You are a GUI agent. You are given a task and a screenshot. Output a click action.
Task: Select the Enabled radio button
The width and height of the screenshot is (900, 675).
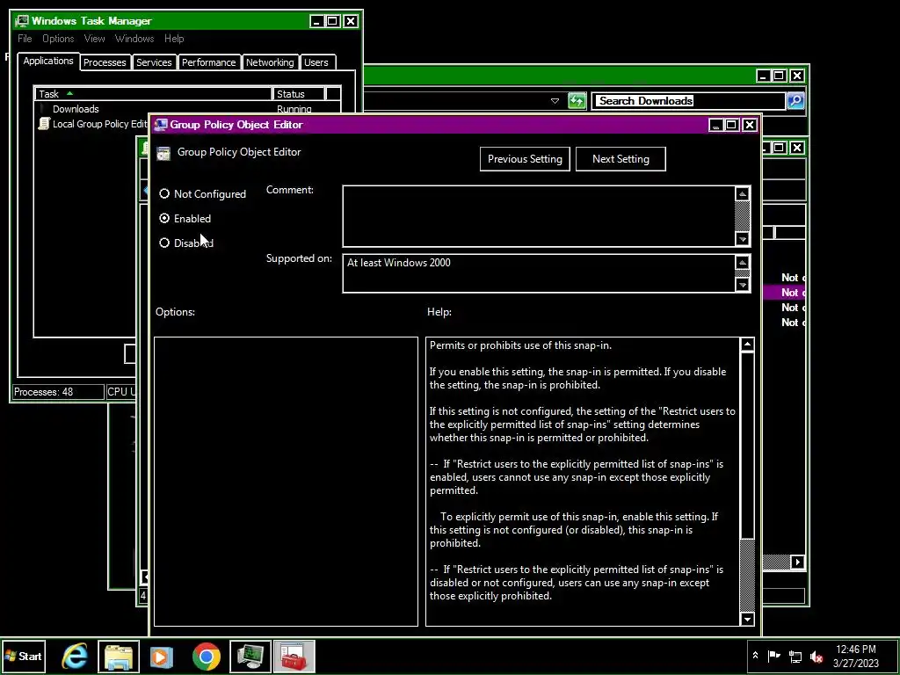coord(164,218)
